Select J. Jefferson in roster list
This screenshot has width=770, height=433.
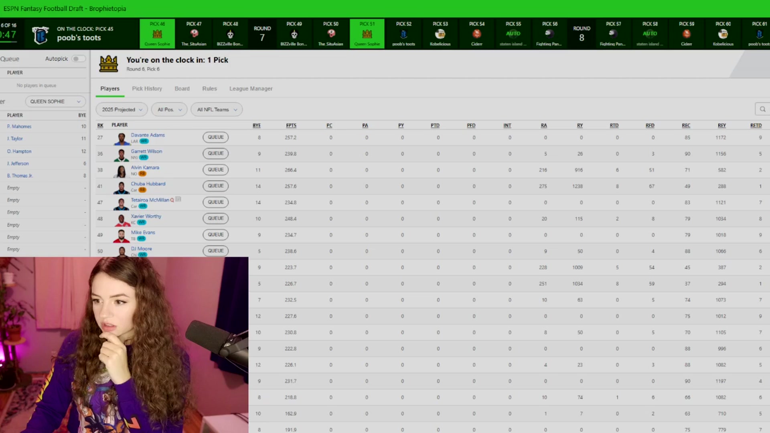18,164
